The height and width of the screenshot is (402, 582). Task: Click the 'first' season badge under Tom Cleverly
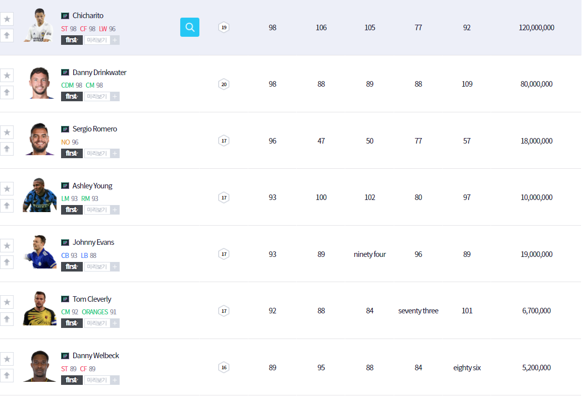[72, 323]
